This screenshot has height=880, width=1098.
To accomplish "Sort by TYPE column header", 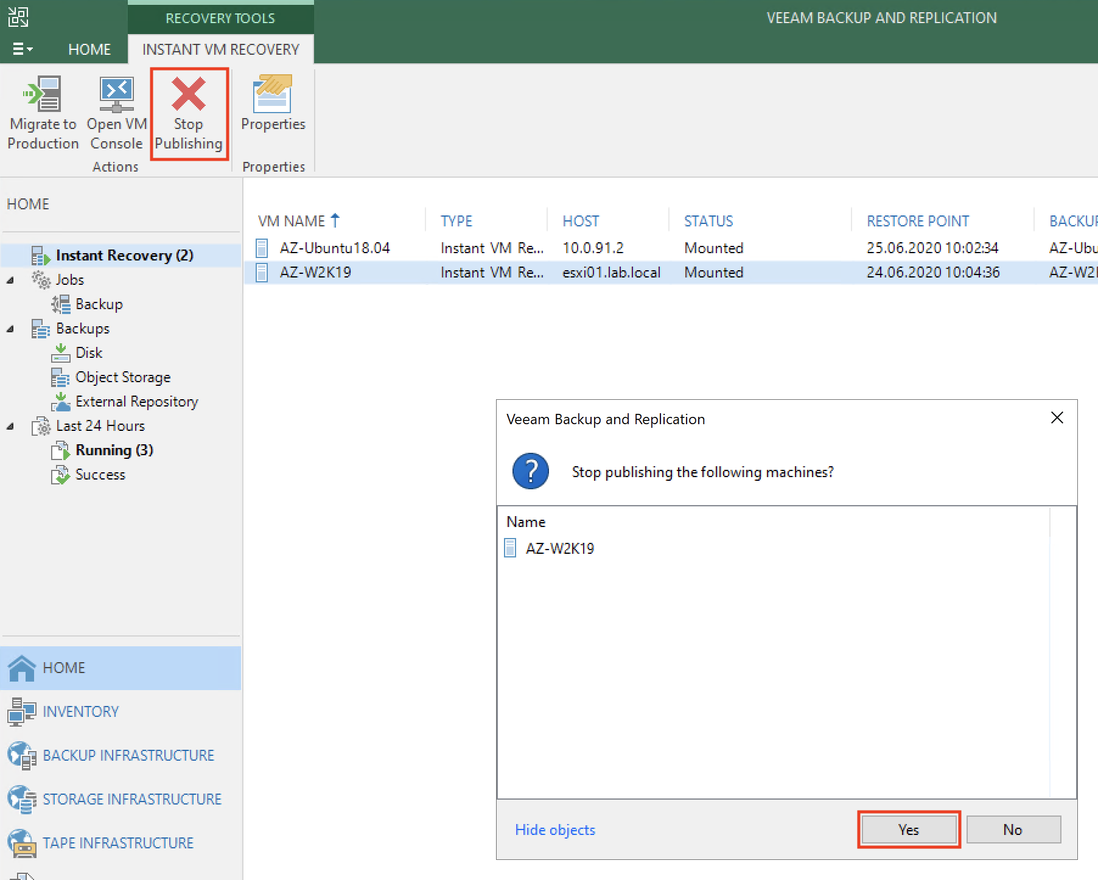I will tap(456, 221).
